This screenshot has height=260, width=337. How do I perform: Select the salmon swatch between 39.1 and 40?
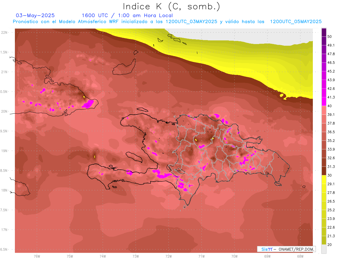tap(324, 110)
